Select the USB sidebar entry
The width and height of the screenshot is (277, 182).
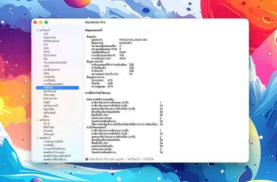point(46,66)
